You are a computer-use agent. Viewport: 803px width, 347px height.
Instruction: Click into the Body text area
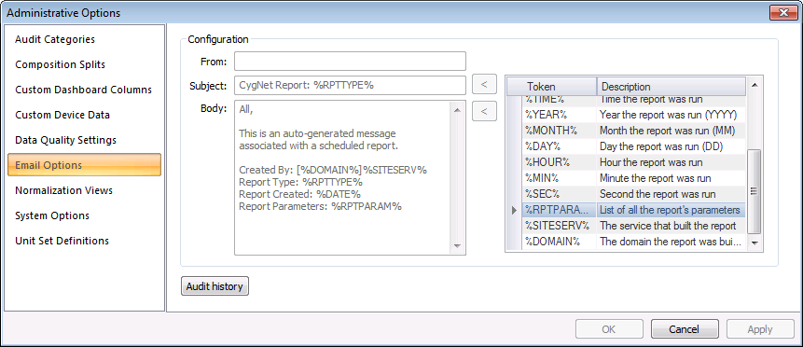pyautogui.click(x=343, y=177)
